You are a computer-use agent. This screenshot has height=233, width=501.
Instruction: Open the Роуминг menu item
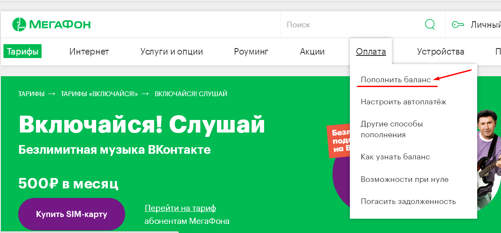tap(251, 52)
